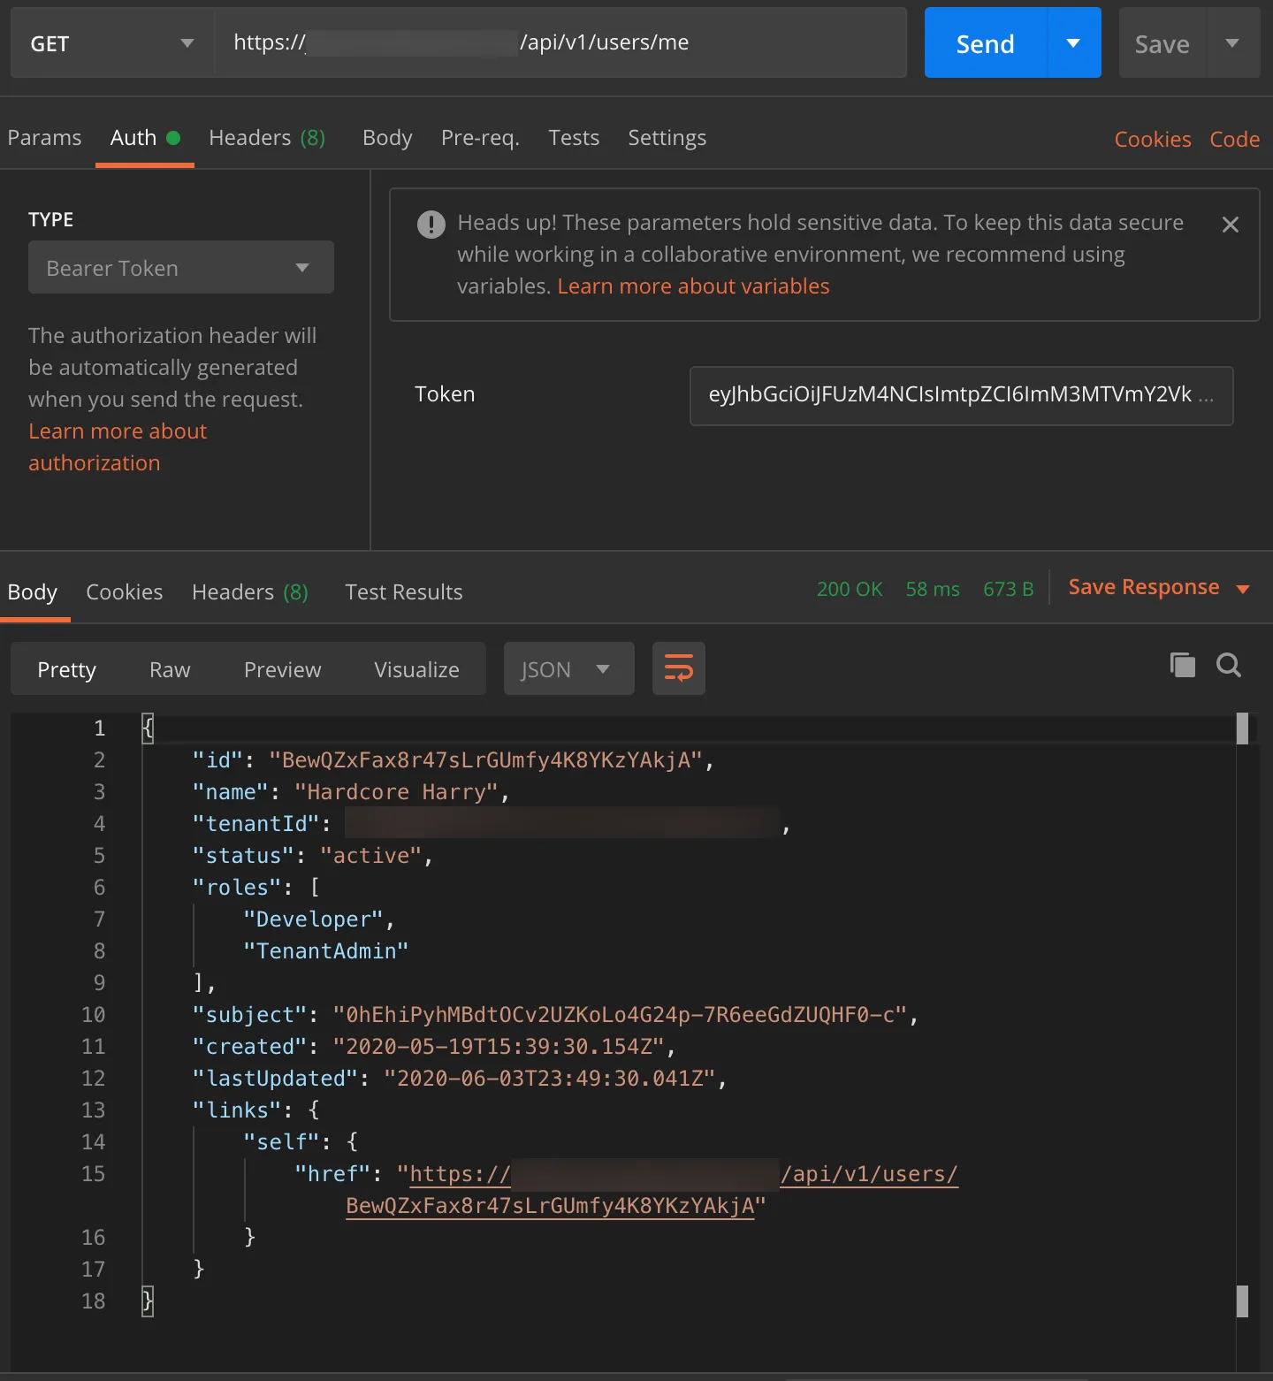1273x1381 pixels.
Task: Click the response body scrollbar thumb at top
Action: [1242, 729]
